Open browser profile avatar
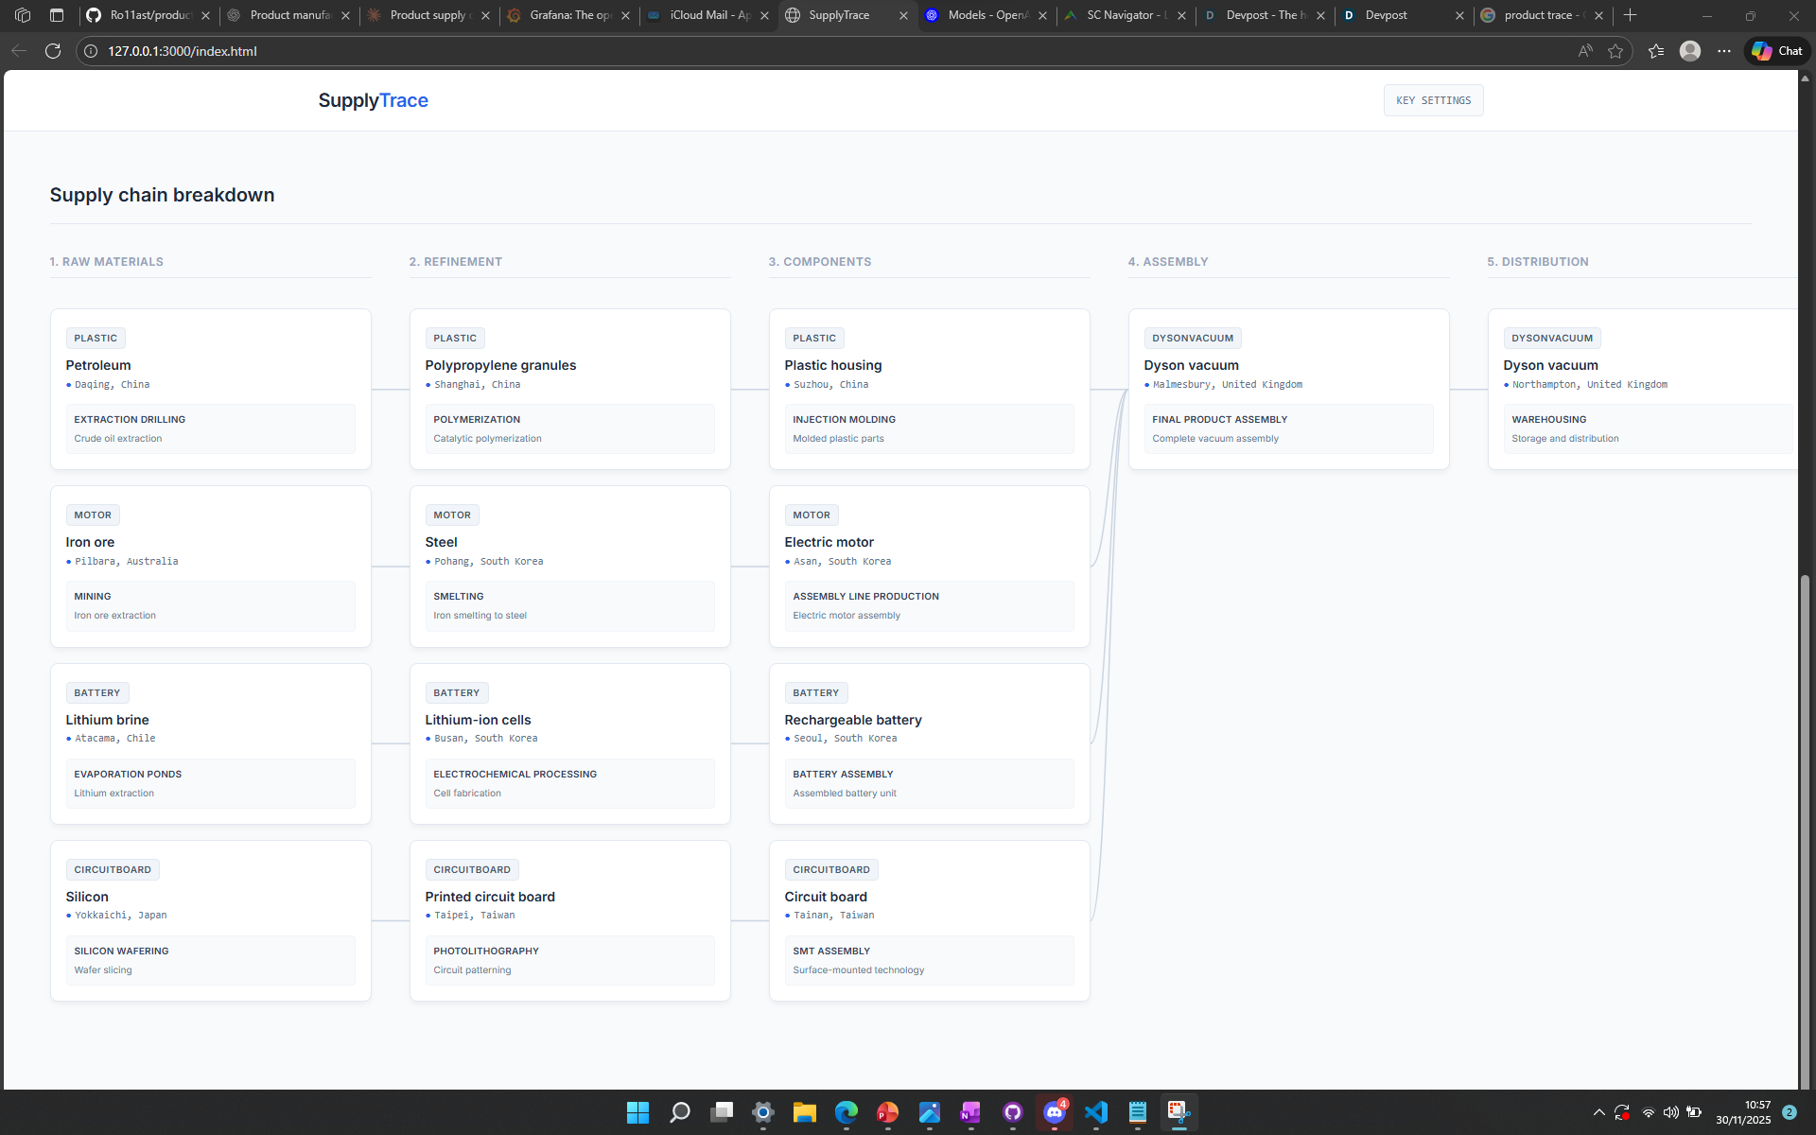1816x1135 pixels. tap(1690, 51)
